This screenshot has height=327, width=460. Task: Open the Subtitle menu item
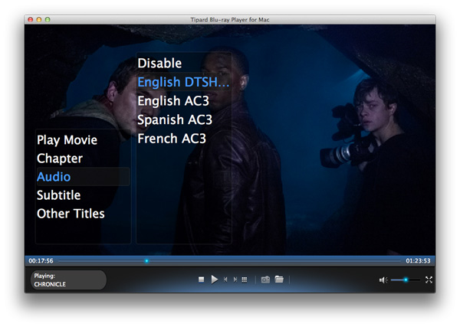(x=59, y=195)
